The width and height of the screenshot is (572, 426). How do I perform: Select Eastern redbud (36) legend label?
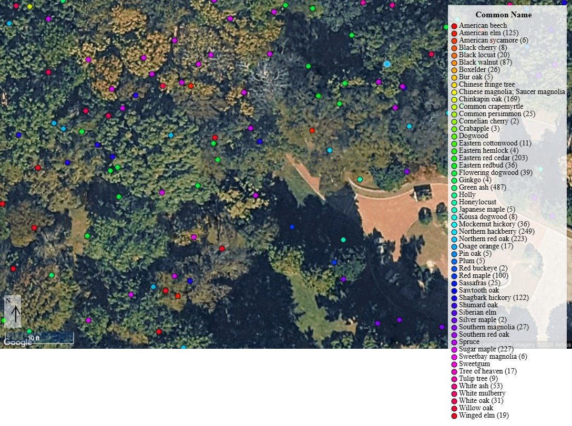(x=488, y=165)
